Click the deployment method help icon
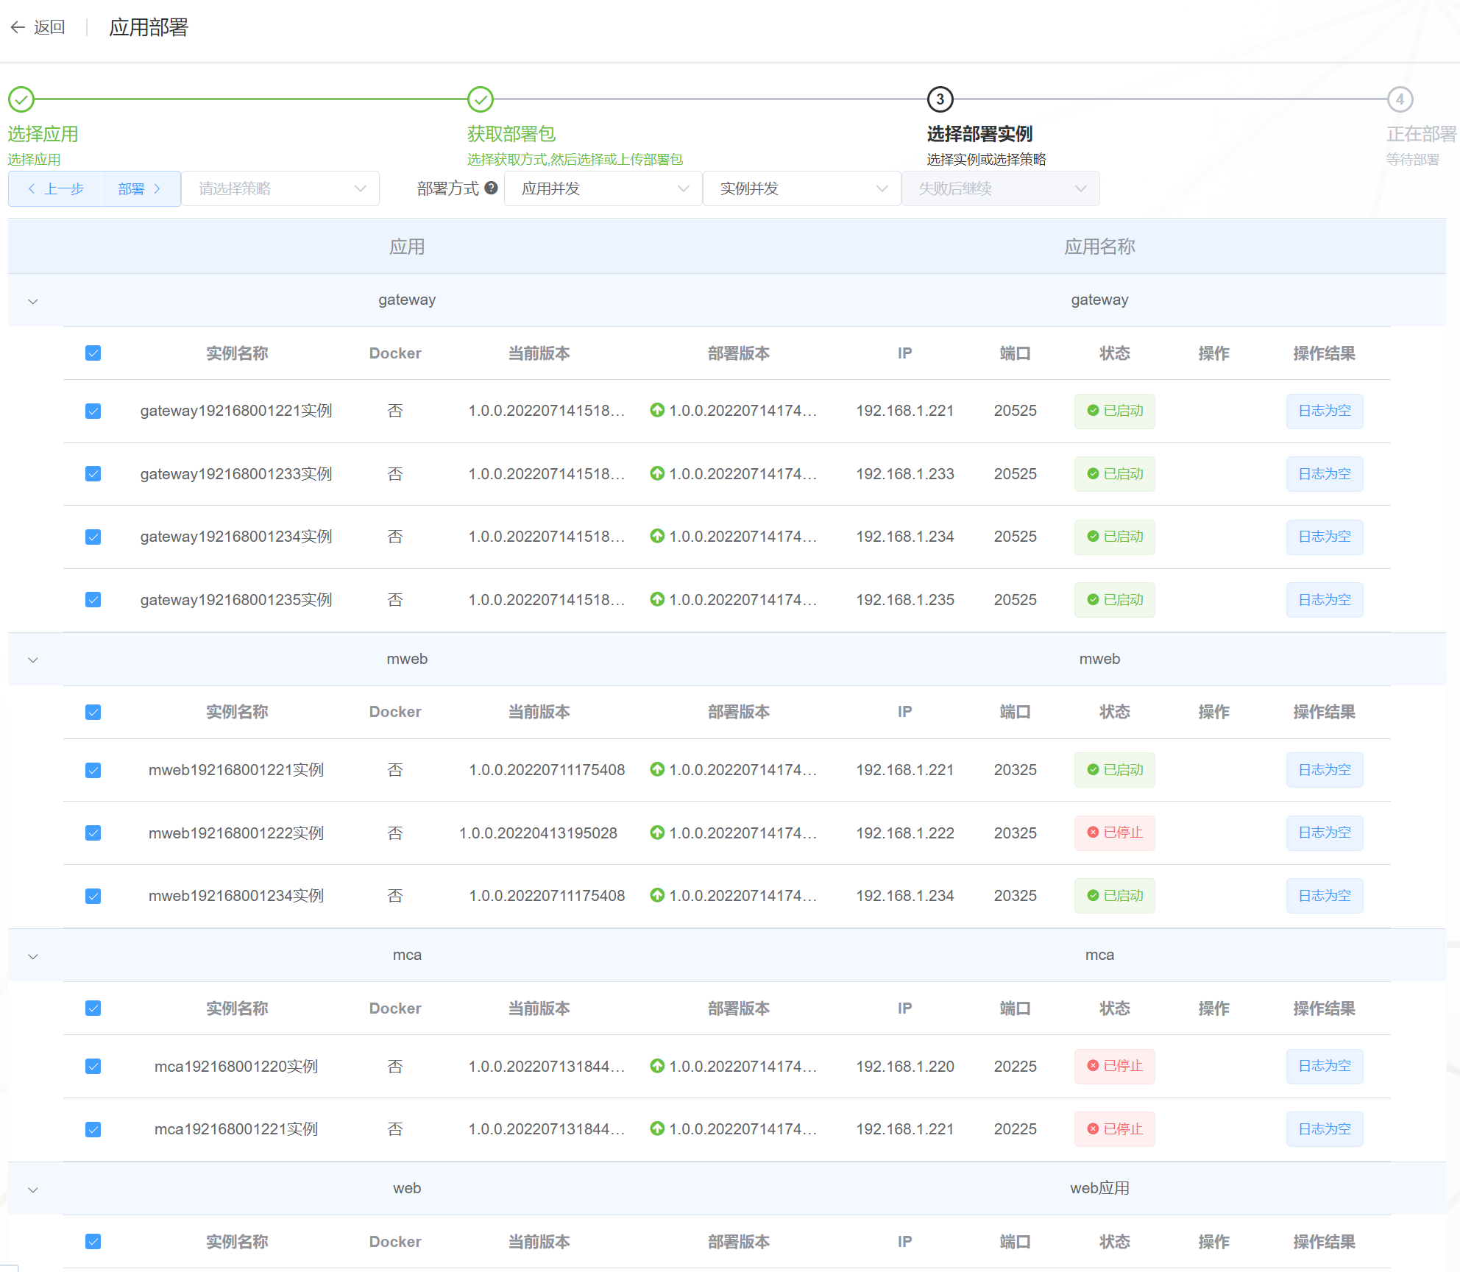 pyautogui.click(x=491, y=188)
